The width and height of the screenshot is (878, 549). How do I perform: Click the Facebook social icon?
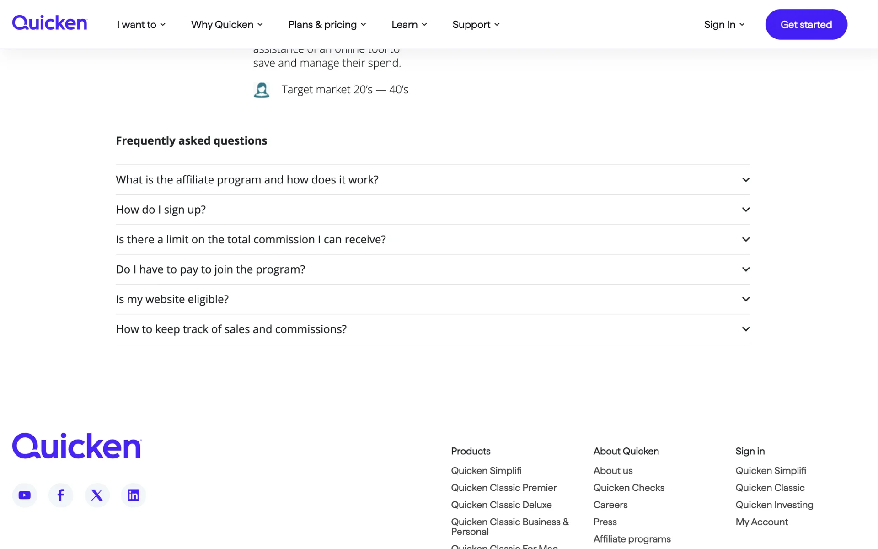(61, 495)
